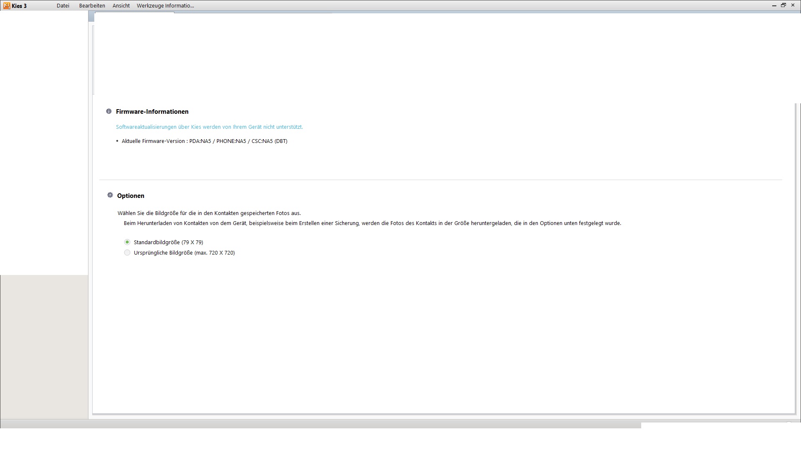The image size is (801, 450).
Task: Click the Kies 3 application logo icon
Action: coord(6,5)
